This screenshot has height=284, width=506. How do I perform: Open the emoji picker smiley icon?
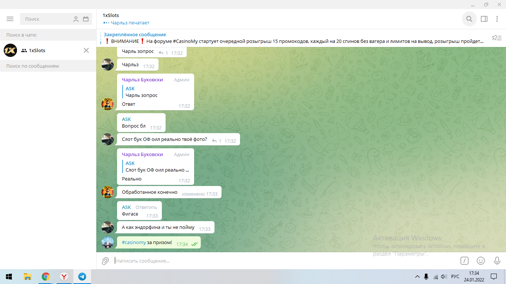point(481,261)
